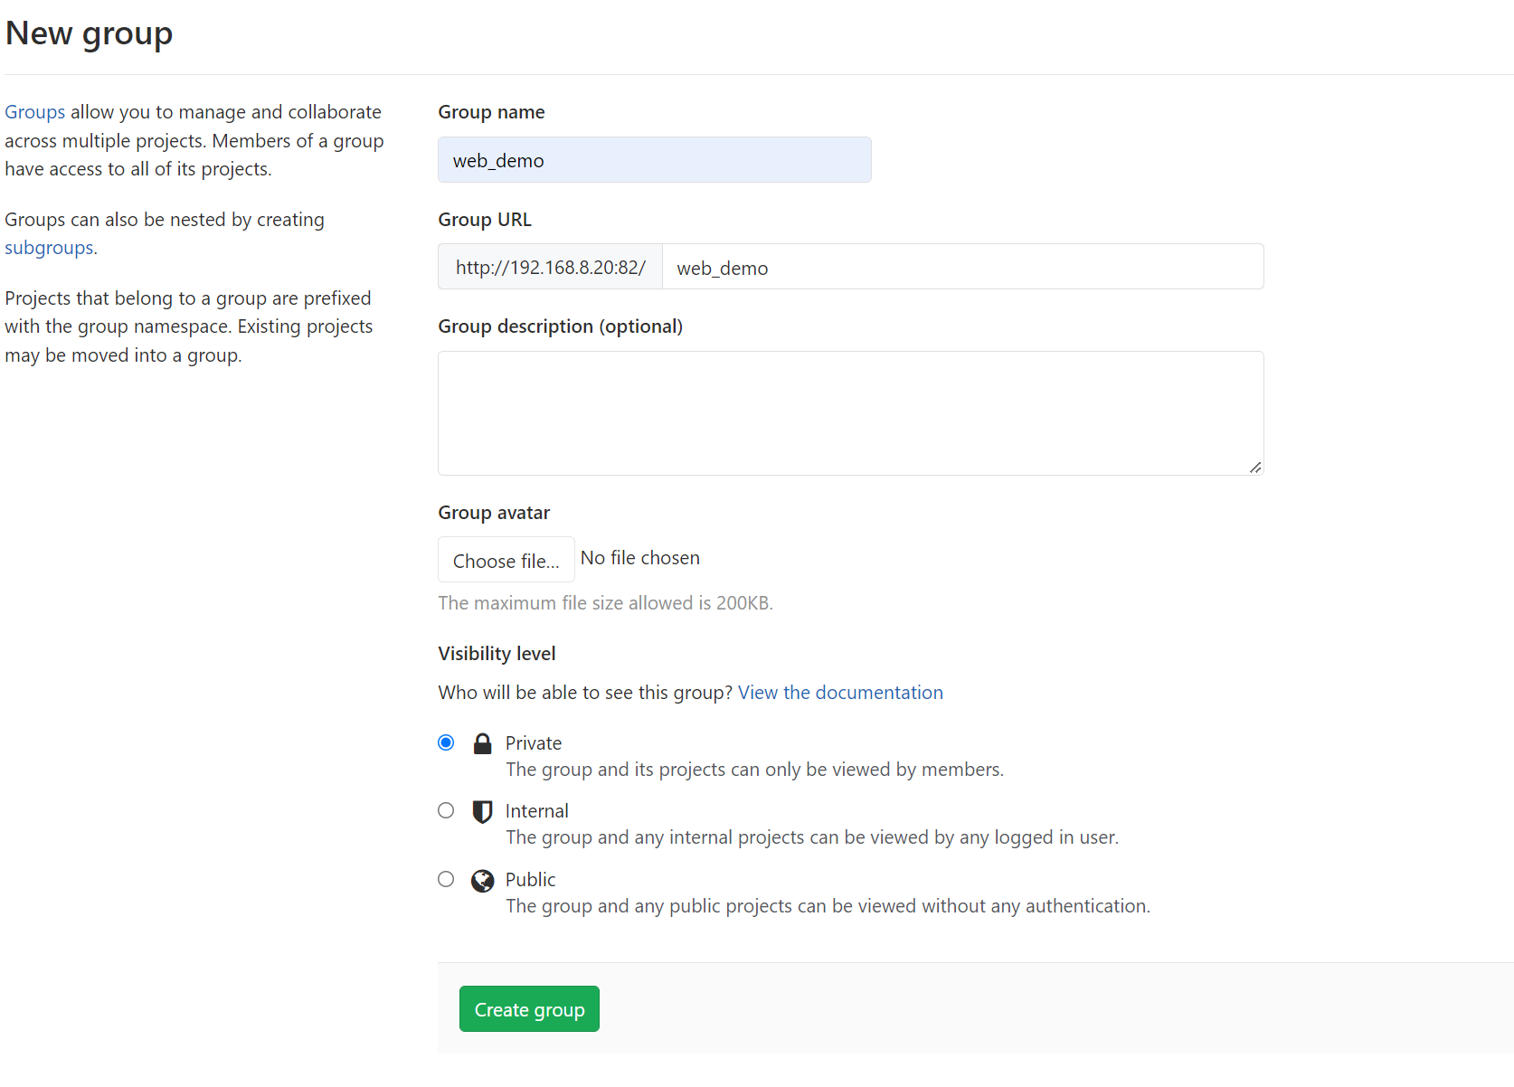Image resolution: width=1514 pixels, height=1087 pixels.
Task: Click inside the Group description textarea
Action: coord(851,413)
